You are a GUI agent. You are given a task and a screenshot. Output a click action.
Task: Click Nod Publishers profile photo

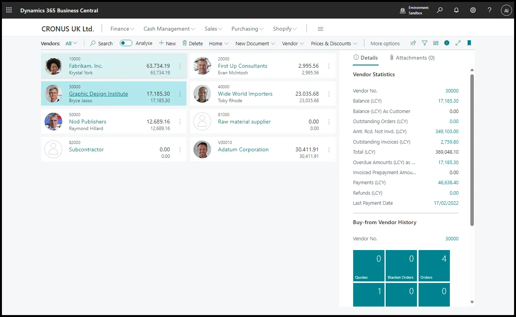(53, 122)
